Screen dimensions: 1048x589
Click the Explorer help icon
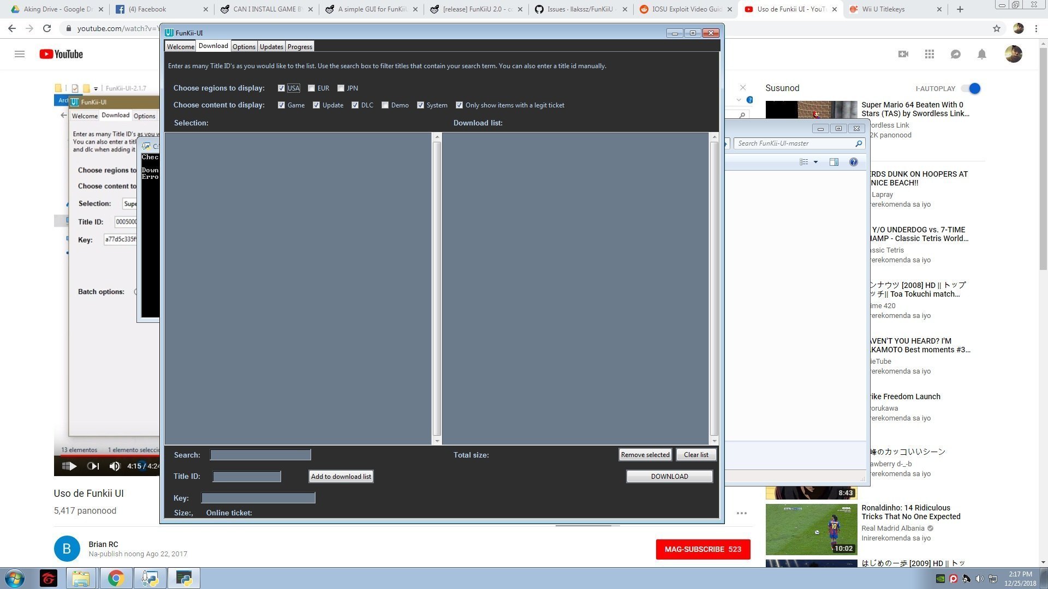[854, 162]
